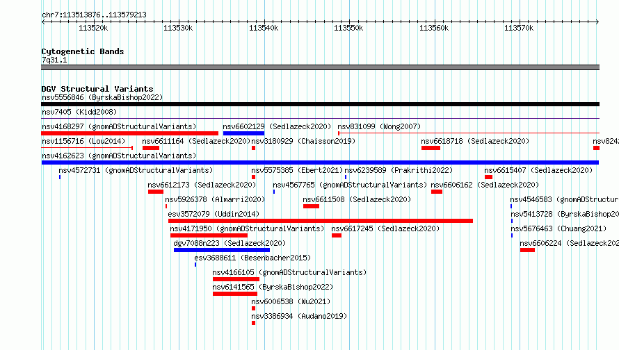Click the chr7:113513876..113579213 coordinates text
Screen dimensions: 619x350
[94, 15]
